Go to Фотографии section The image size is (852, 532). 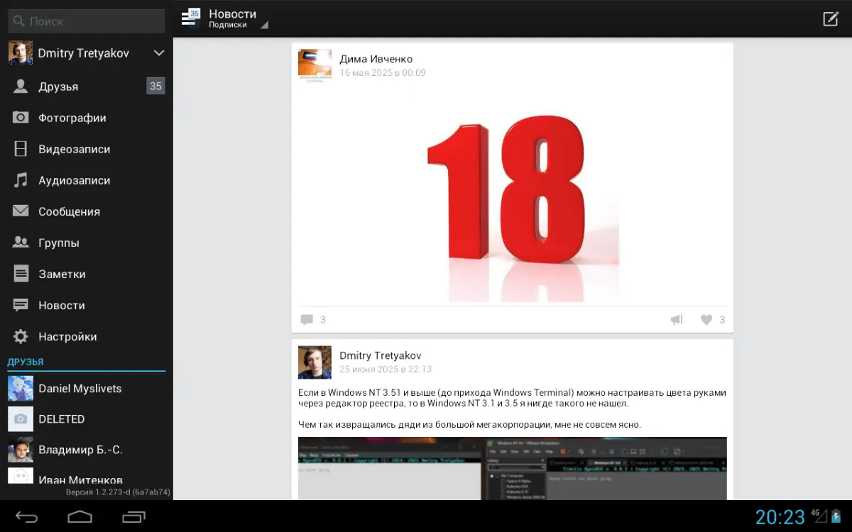click(87, 118)
